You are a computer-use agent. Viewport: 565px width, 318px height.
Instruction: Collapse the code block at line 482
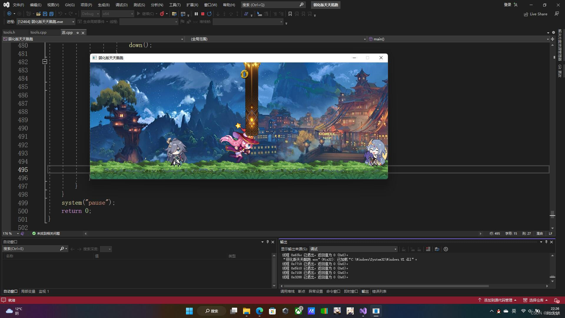(45, 62)
